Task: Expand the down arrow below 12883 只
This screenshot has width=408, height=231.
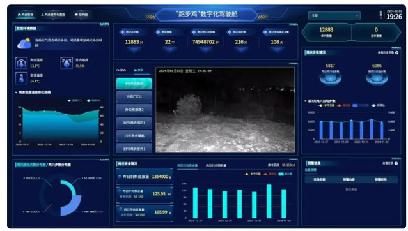Action: 134,48
